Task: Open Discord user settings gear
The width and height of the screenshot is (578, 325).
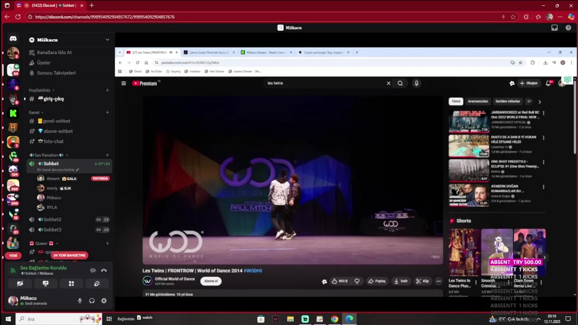Action: point(104,301)
